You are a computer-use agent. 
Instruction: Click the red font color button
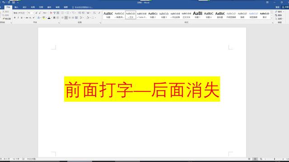(x=49, y=18)
